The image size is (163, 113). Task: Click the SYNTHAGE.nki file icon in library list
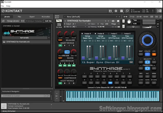click(x=4, y=42)
